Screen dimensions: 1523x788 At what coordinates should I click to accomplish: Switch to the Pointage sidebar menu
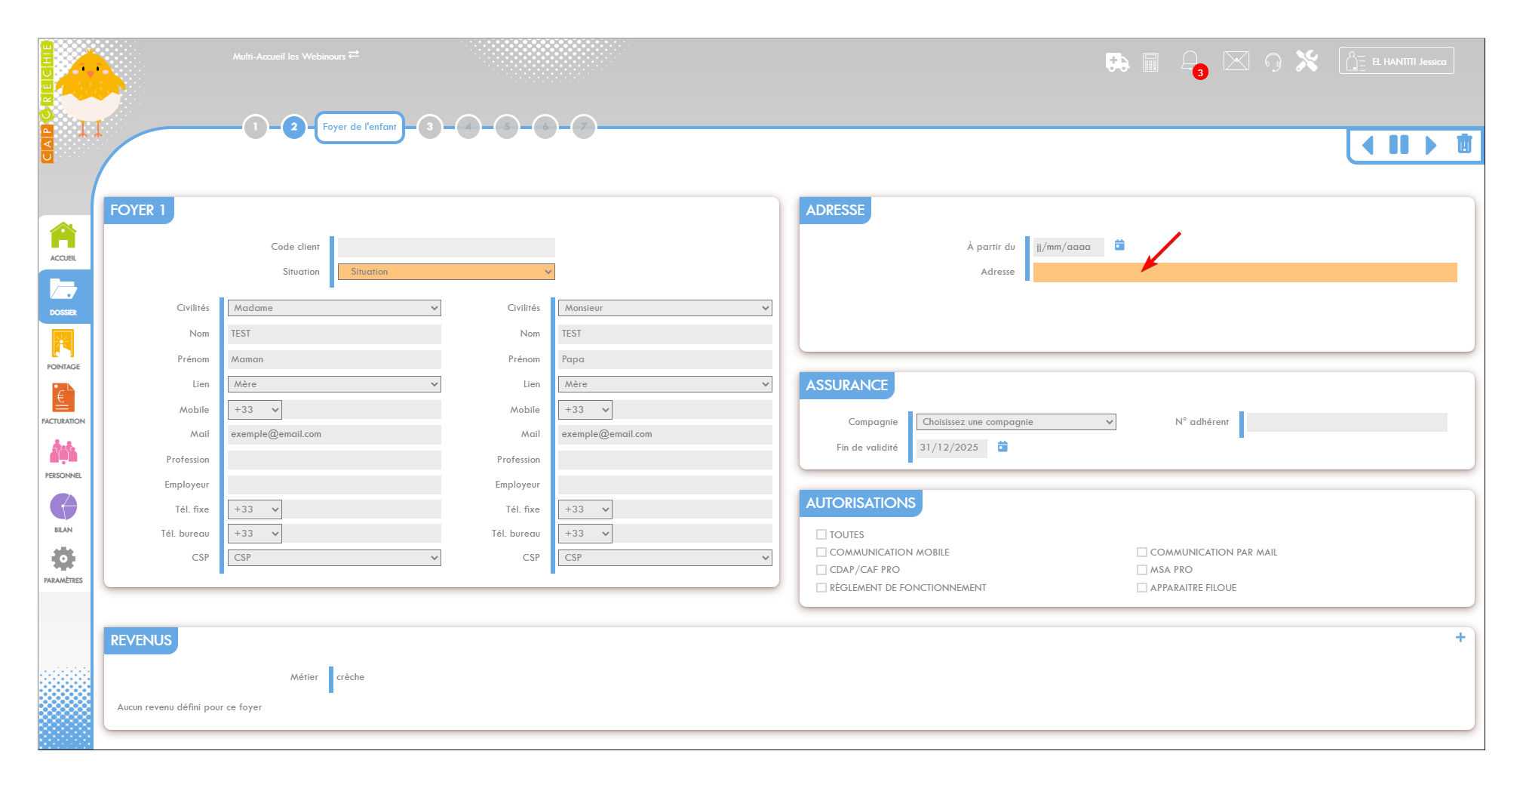pyautogui.click(x=63, y=349)
